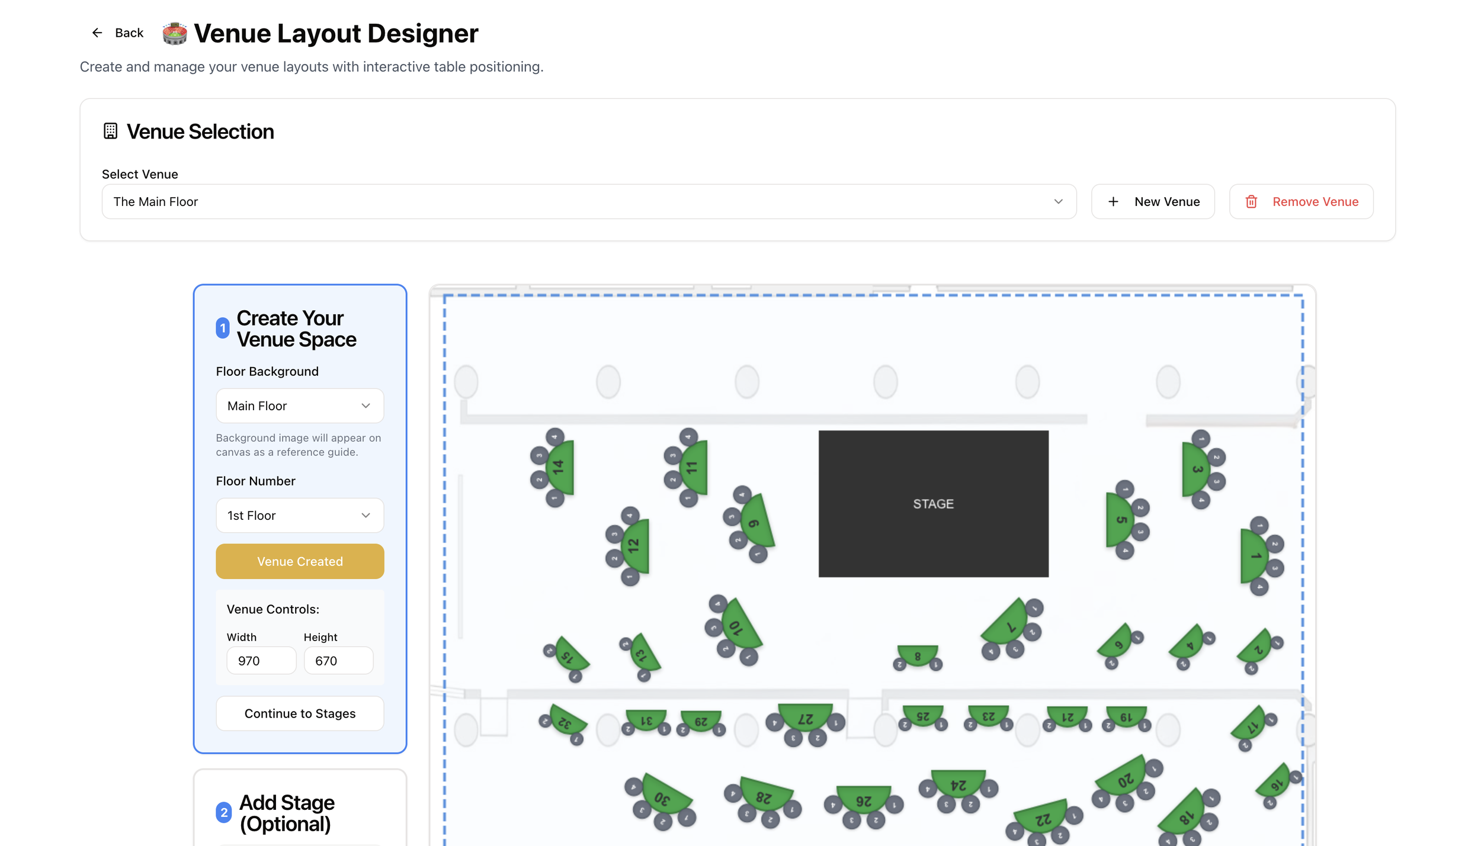The height and width of the screenshot is (846, 1481).
Task: Click the Back link
Action: point(129,33)
